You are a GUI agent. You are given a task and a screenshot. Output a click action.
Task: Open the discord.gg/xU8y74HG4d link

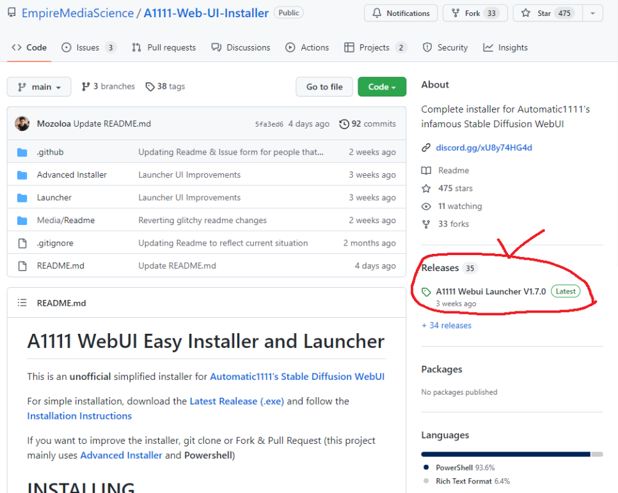(484, 148)
